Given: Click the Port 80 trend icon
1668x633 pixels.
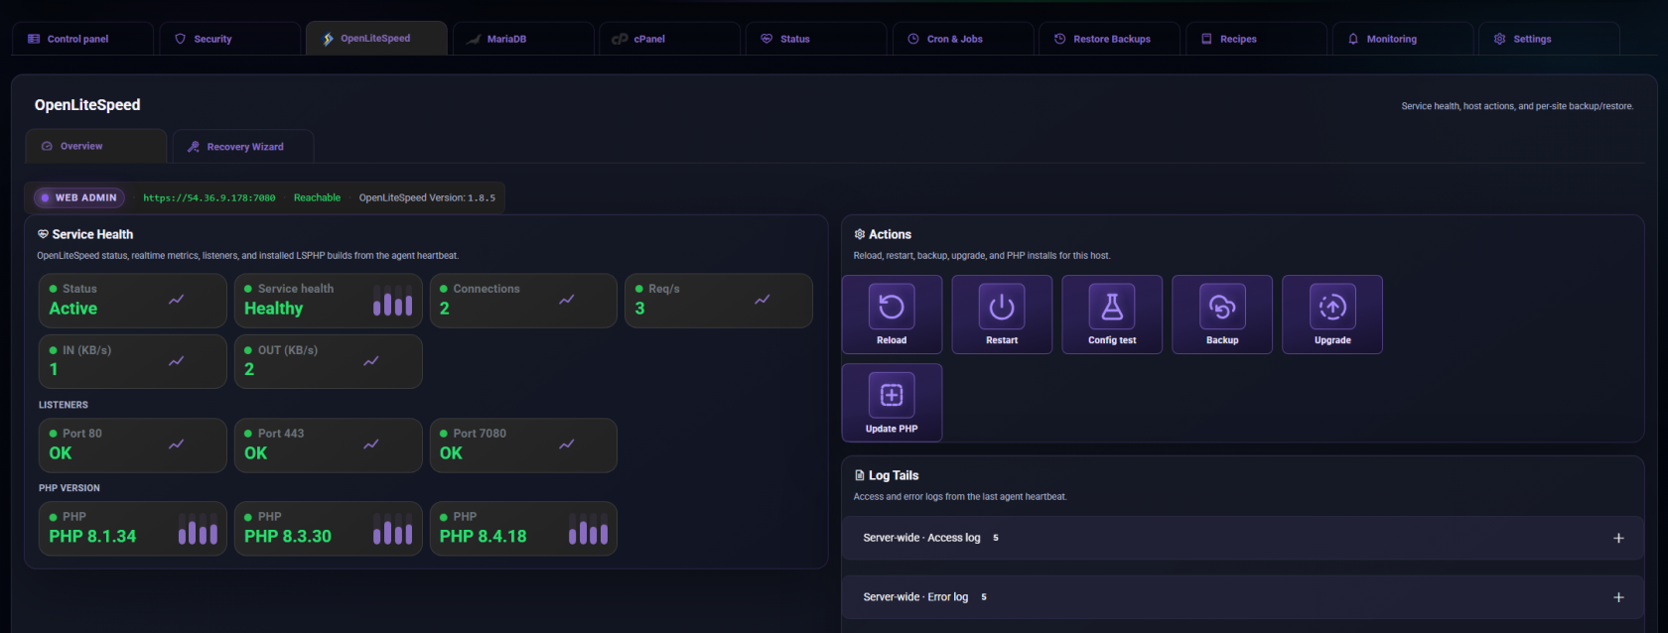Looking at the screenshot, I should pyautogui.click(x=176, y=444).
